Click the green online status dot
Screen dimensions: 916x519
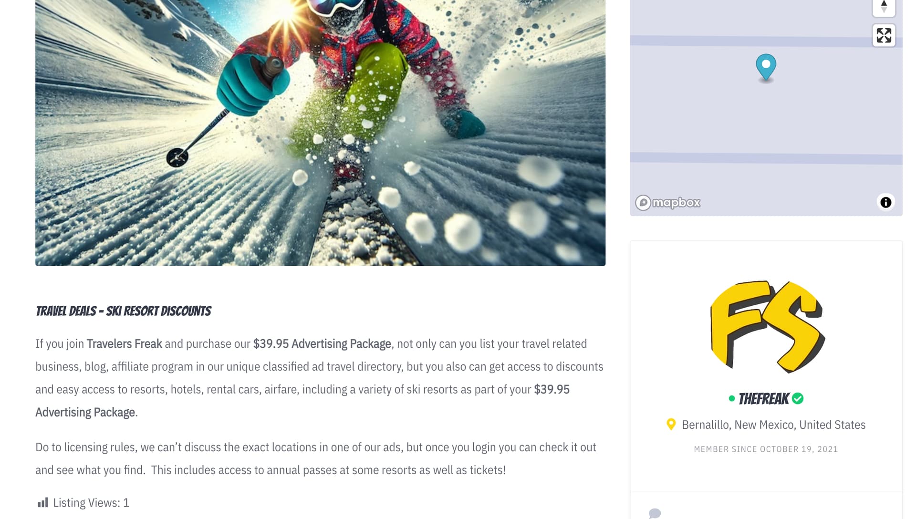(731, 398)
